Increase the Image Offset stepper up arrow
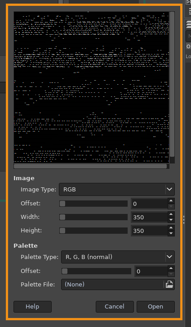Viewport: 191px width, 327px height. point(171,201)
